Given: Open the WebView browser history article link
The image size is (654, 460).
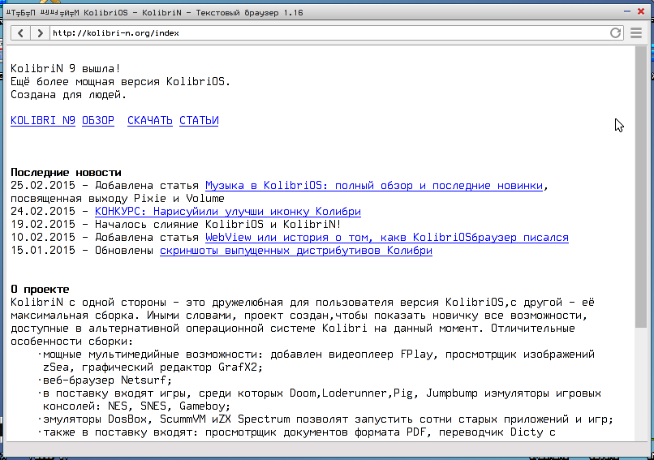Looking at the screenshot, I should pyautogui.click(x=386, y=238).
